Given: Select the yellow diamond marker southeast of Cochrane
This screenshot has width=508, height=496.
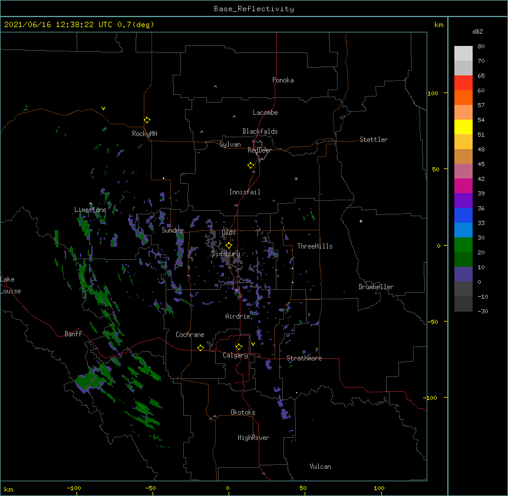Looking at the screenshot, I should pos(200,348).
